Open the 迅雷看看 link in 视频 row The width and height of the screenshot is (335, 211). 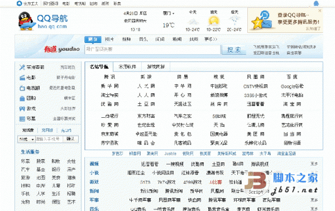tap(150, 164)
